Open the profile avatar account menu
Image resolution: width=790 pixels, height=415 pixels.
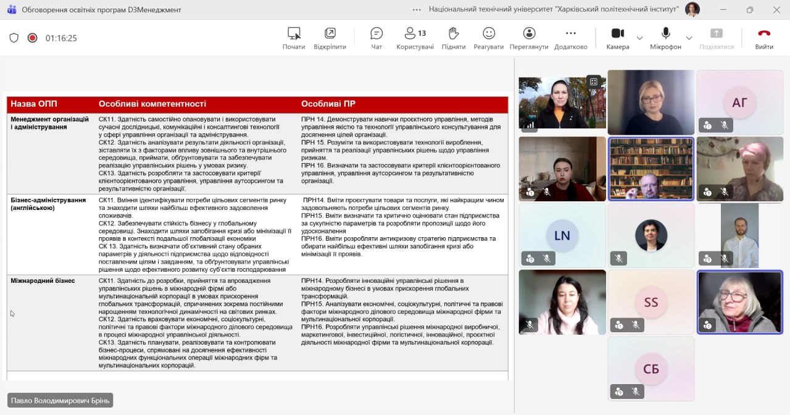click(x=692, y=9)
